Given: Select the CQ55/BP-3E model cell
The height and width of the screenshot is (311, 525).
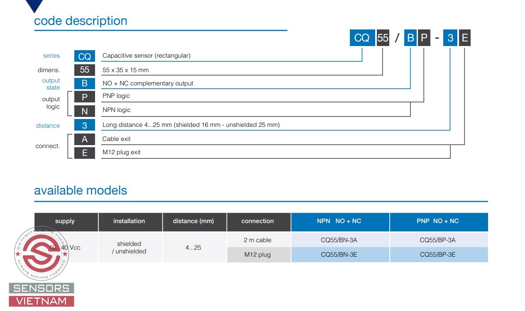Looking at the screenshot, I should coord(438,255).
